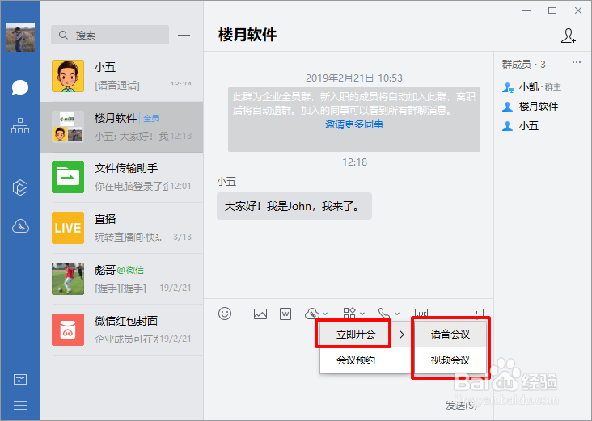The width and height of the screenshot is (592, 421).
Task: Expand the apps grid dropdown arrow
Action: (362, 314)
